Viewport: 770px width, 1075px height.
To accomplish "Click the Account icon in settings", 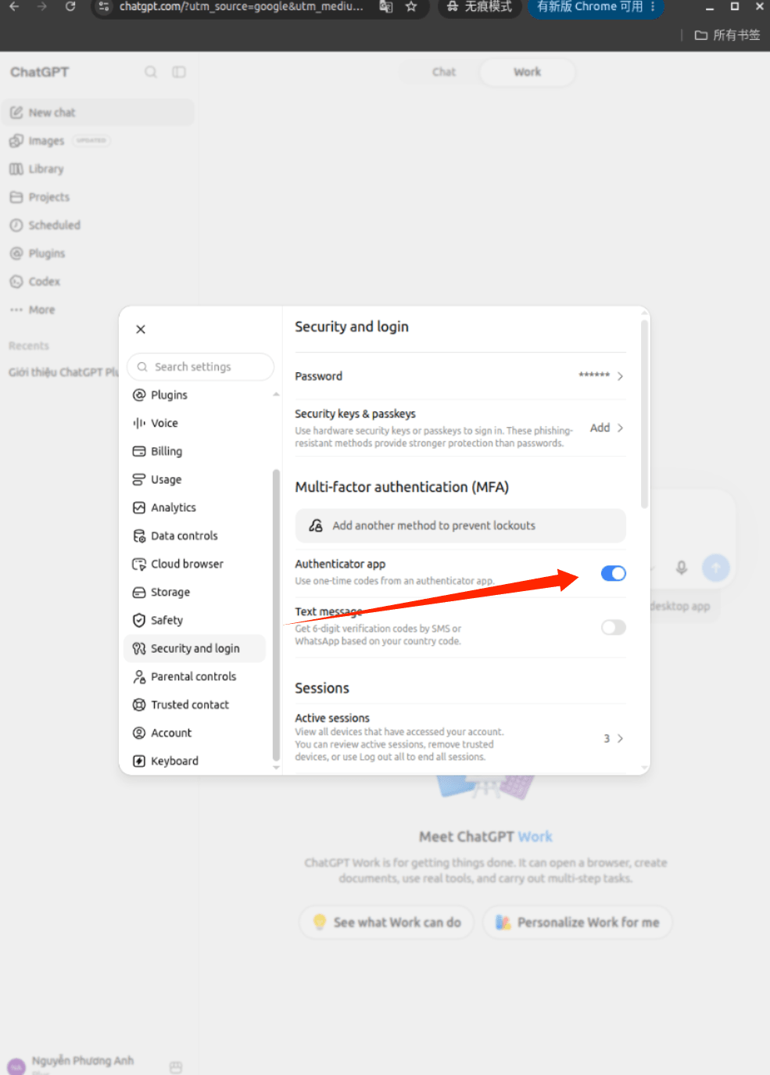I will click(x=139, y=733).
